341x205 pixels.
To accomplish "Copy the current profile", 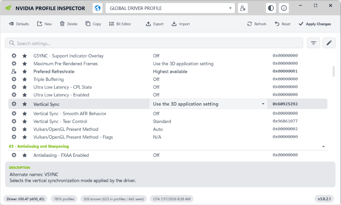I will click(x=93, y=24).
